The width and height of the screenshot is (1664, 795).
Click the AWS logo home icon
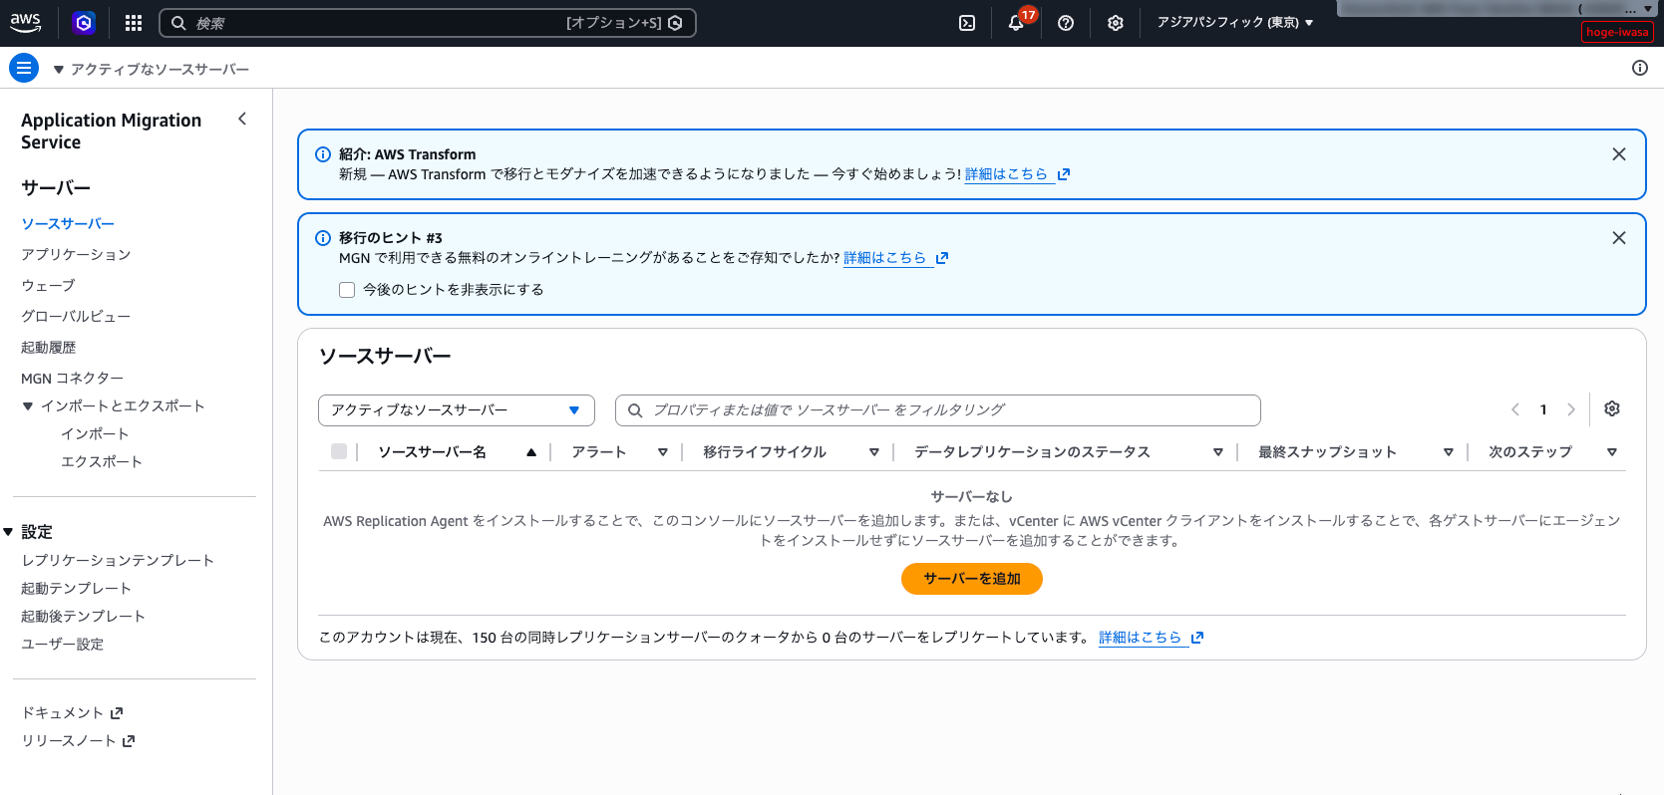25,22
